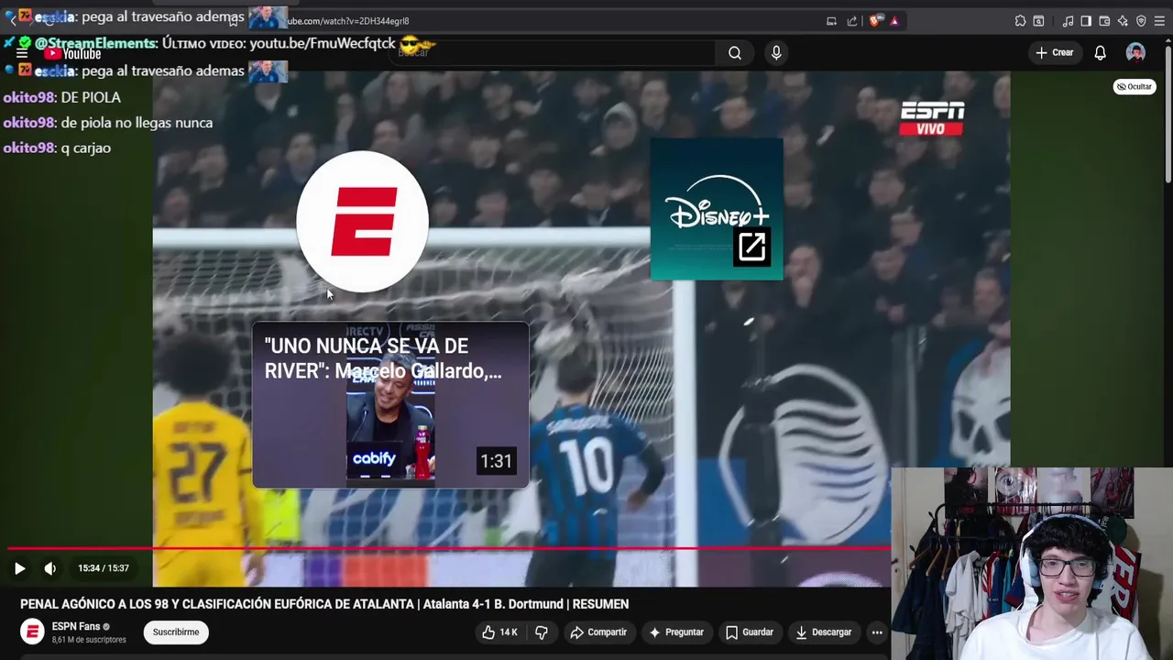Click the tab search icon in toolbar

(x=1038, y=21)
